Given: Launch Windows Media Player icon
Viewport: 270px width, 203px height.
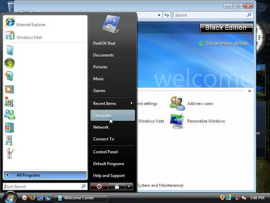Looking at the screenshot, I should pyautogui.click(x=9, y=89).
